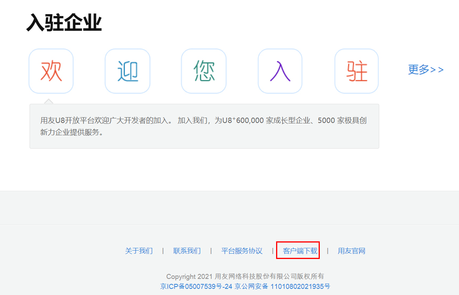Click the 客户端下载 download link
The width and height of the screenshot is (459, 295).
(300, 251)
